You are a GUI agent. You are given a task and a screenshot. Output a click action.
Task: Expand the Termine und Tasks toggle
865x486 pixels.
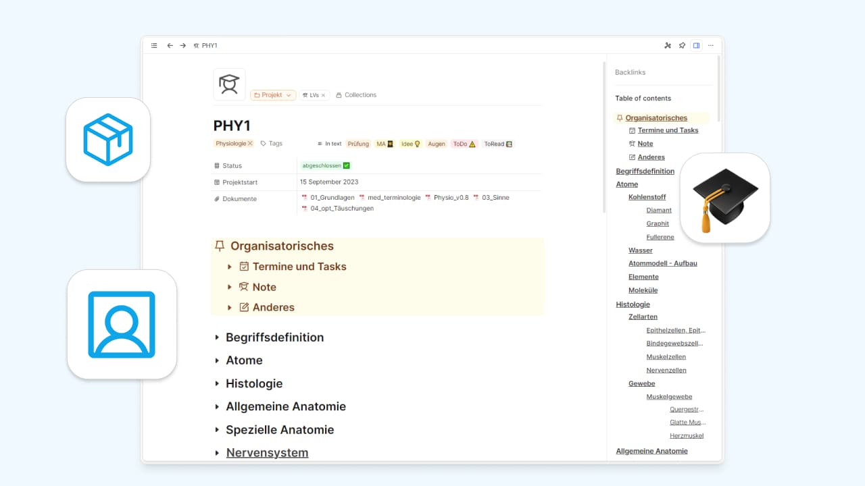tap(230, 267)
